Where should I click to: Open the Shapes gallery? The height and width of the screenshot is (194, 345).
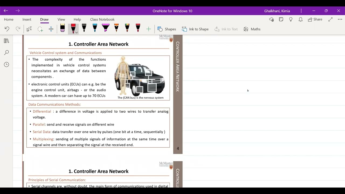(167, 29)
